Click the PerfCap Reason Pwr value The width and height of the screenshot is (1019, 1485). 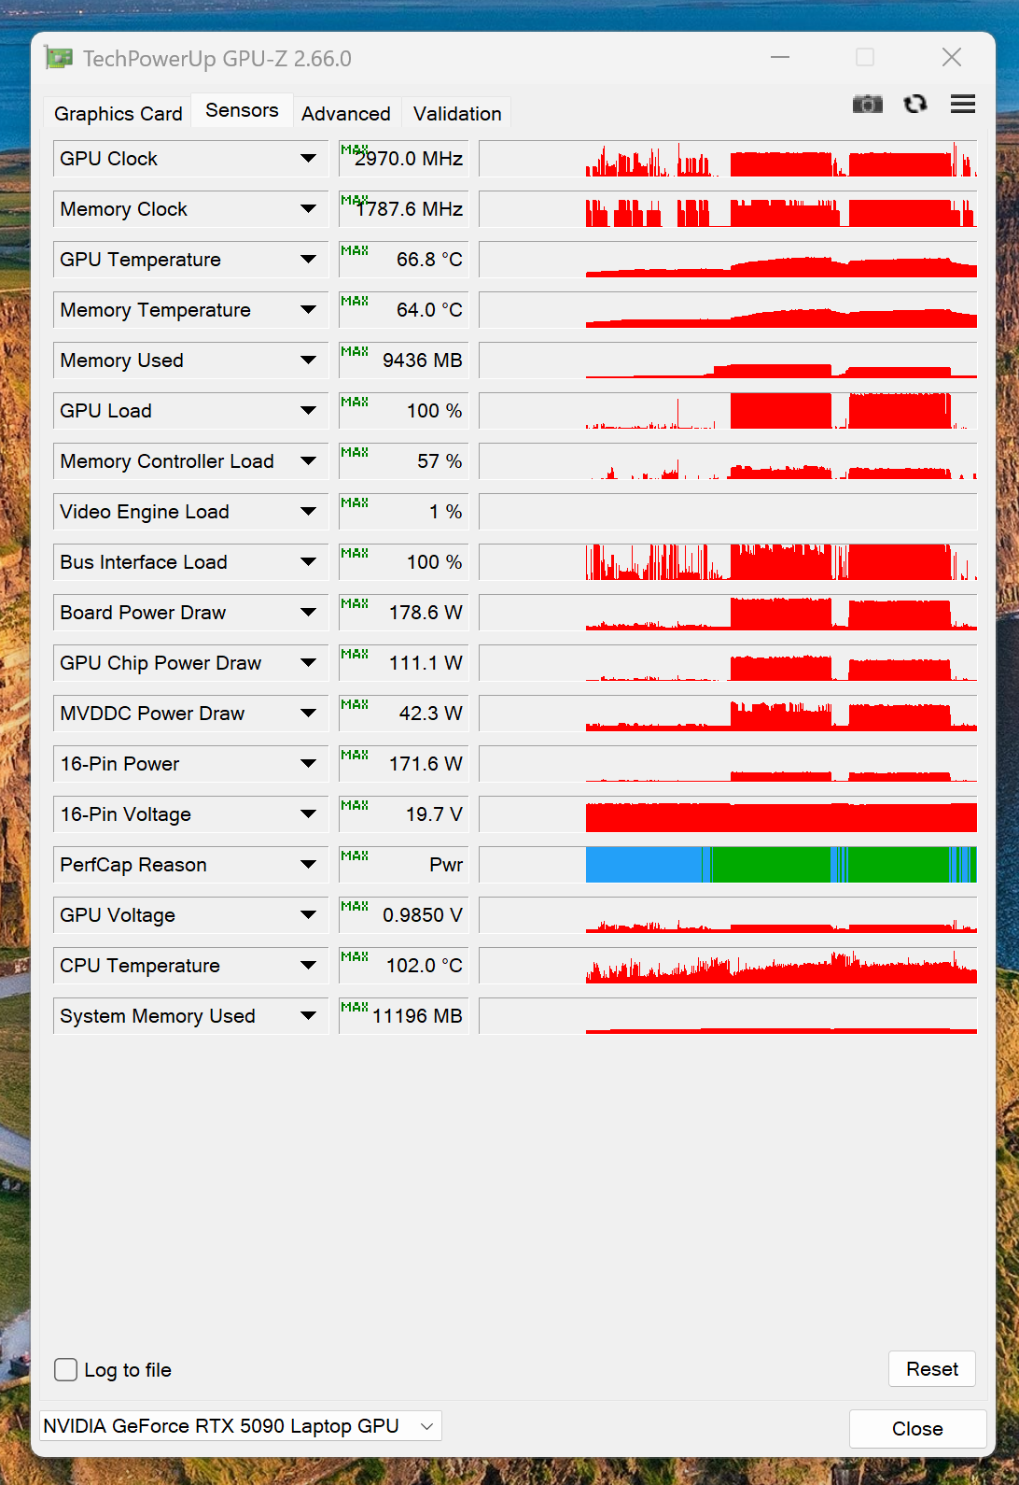pos(403,865)
